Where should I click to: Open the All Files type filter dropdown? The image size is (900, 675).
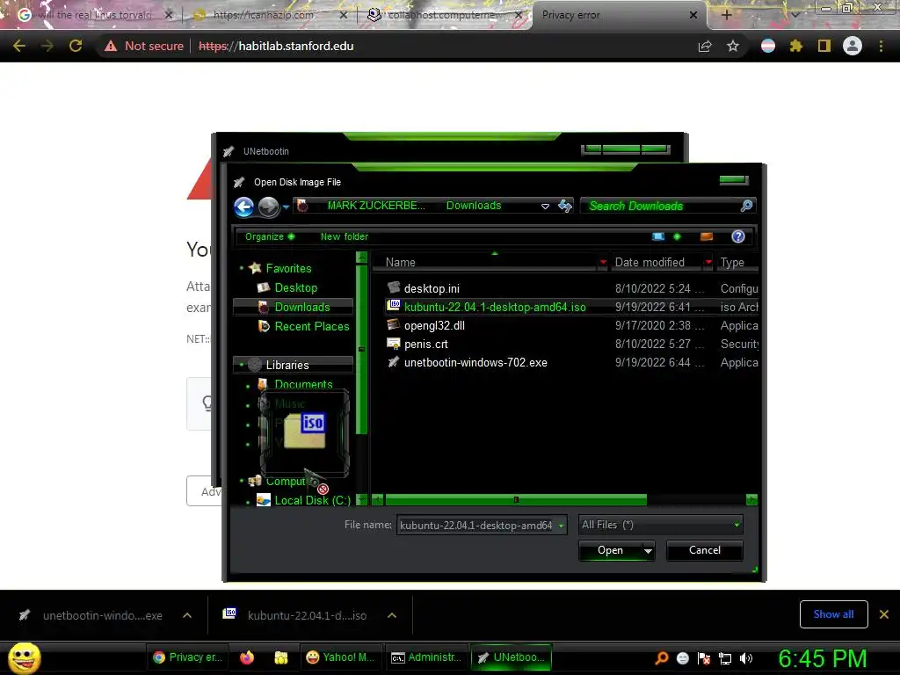[x=660, y=525]
